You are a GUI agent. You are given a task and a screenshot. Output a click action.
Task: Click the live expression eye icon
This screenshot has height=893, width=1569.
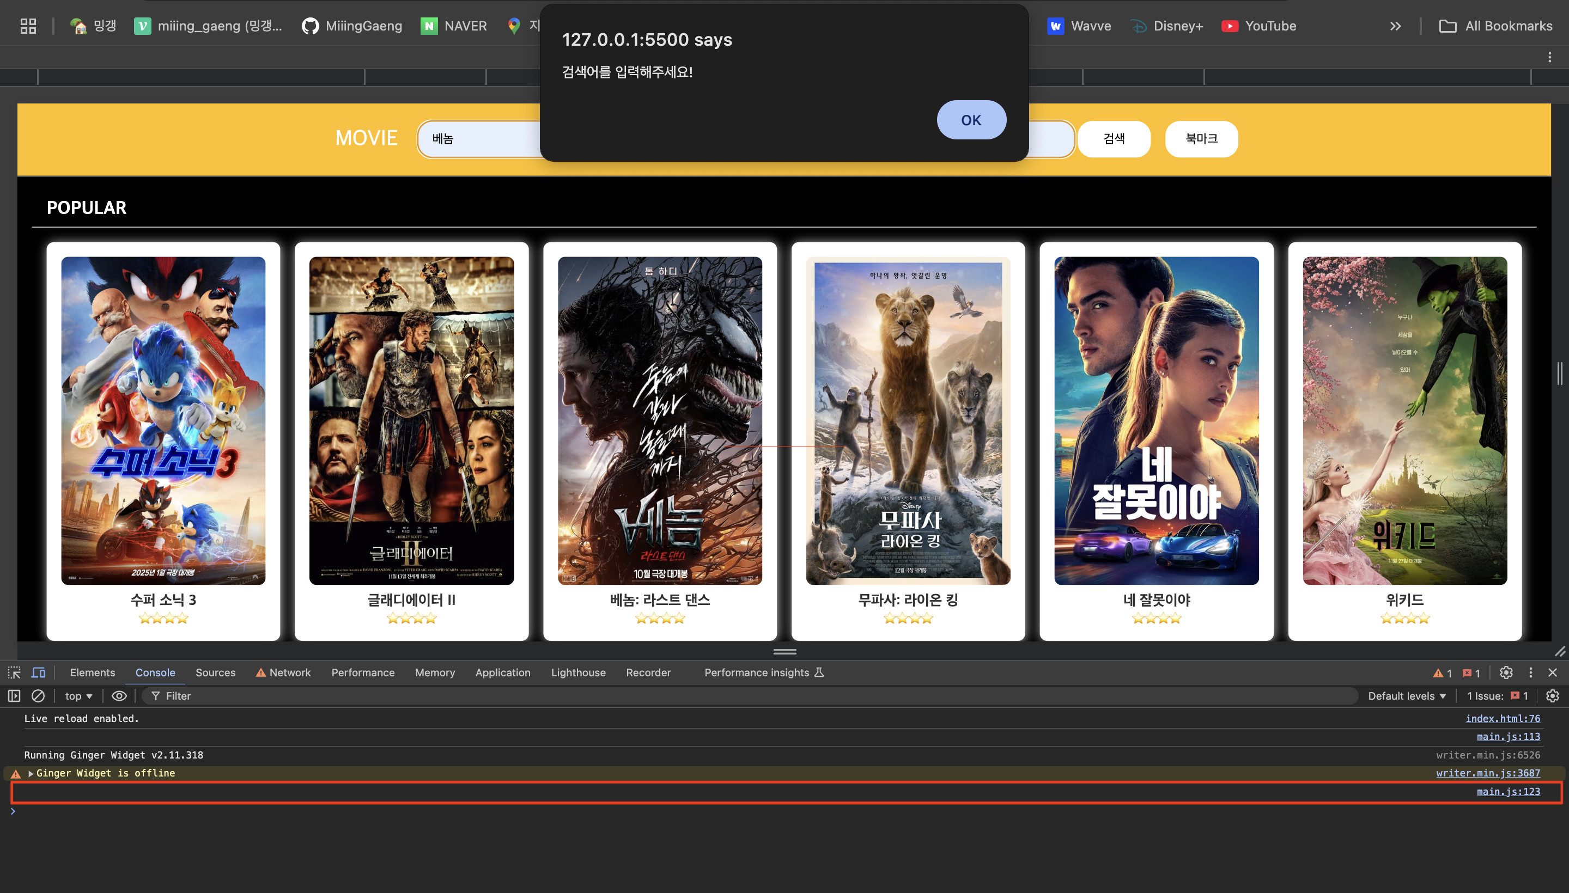[x=119, y=696]
